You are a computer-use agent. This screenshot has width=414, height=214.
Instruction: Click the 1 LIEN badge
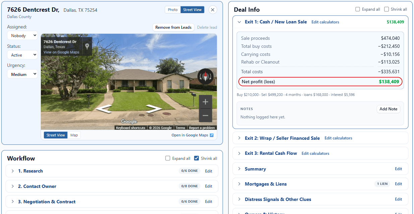382,184
